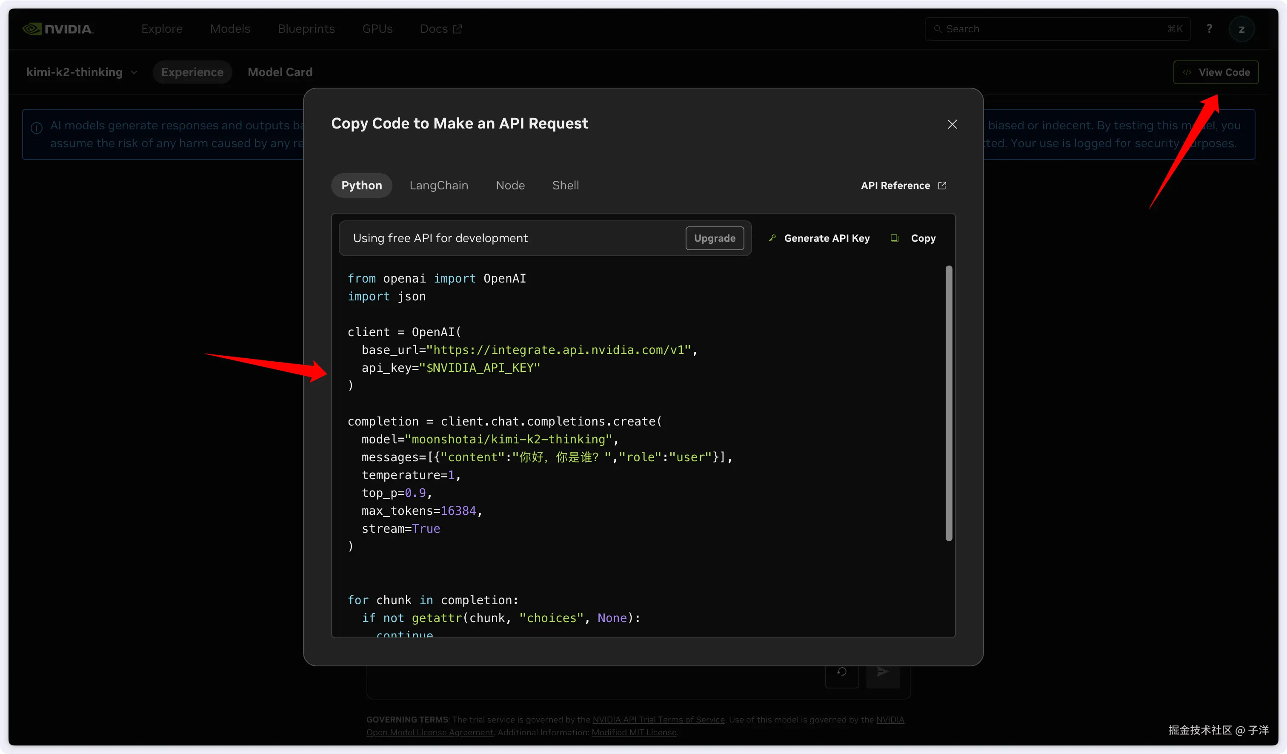This screenshot has height=754, width=1287.
Task: Click the code panel scrollbar
Action: [948, 403]
